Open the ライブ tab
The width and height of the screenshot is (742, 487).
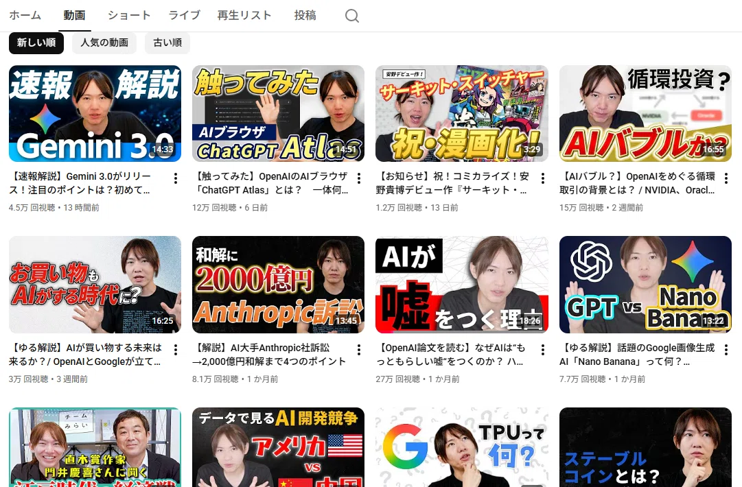pyautogui.click(x=184, y=15)
